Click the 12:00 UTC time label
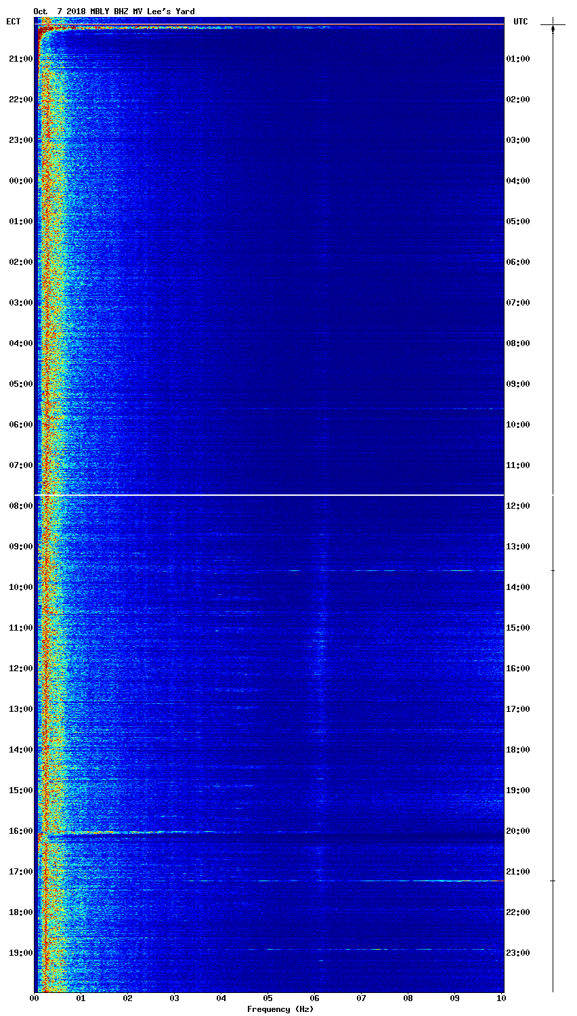 click(x=518, y=506)
